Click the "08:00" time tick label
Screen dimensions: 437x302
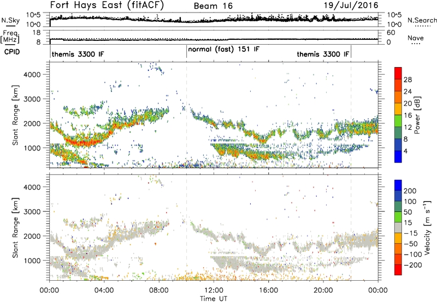pos(159,291)
